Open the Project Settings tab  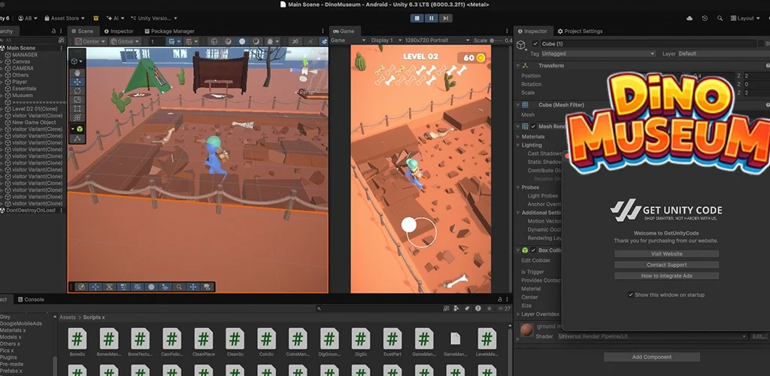580,31
